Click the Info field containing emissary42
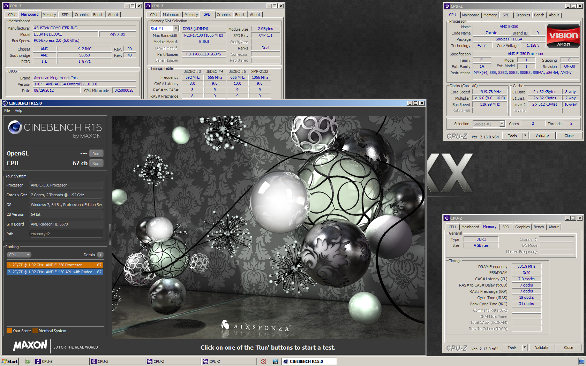The width and height of the screenshot is (586, 366). 66,234
